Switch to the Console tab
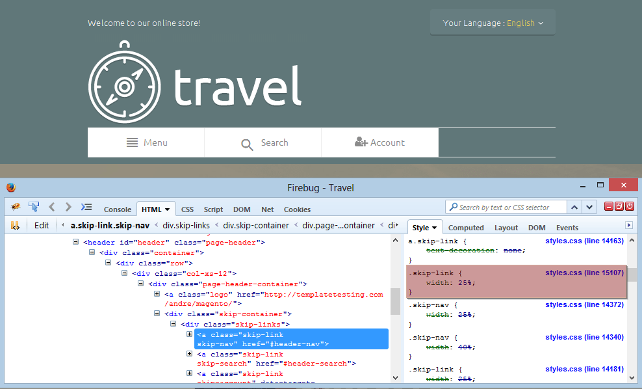The height and width of the screenshot is (389, 642). [x=118, y=209]
